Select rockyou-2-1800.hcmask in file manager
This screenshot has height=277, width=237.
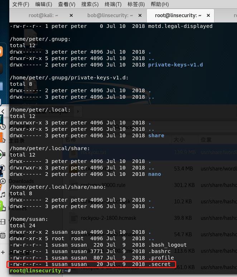[x=108, y=218]
